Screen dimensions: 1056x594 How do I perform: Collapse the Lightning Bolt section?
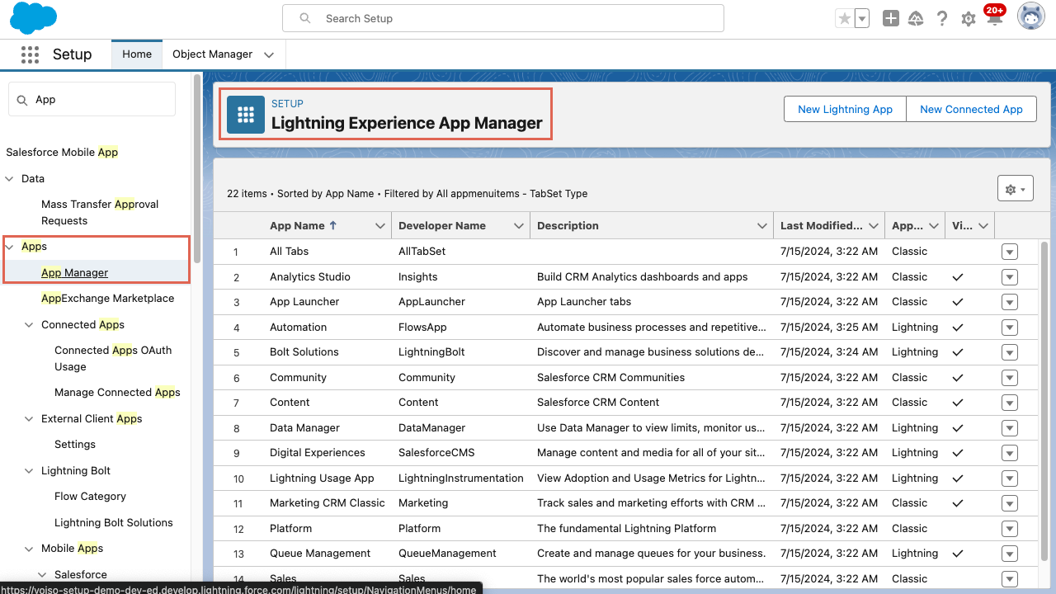(30, 471)
